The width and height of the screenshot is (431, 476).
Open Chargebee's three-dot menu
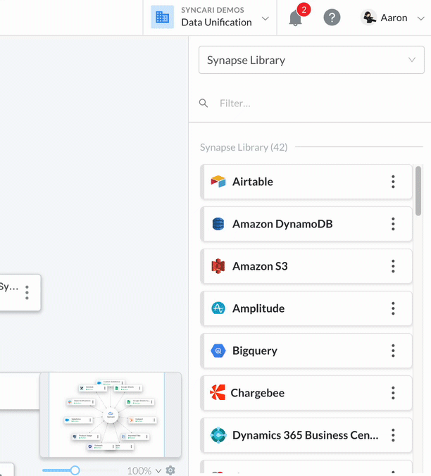click(393, 392)
